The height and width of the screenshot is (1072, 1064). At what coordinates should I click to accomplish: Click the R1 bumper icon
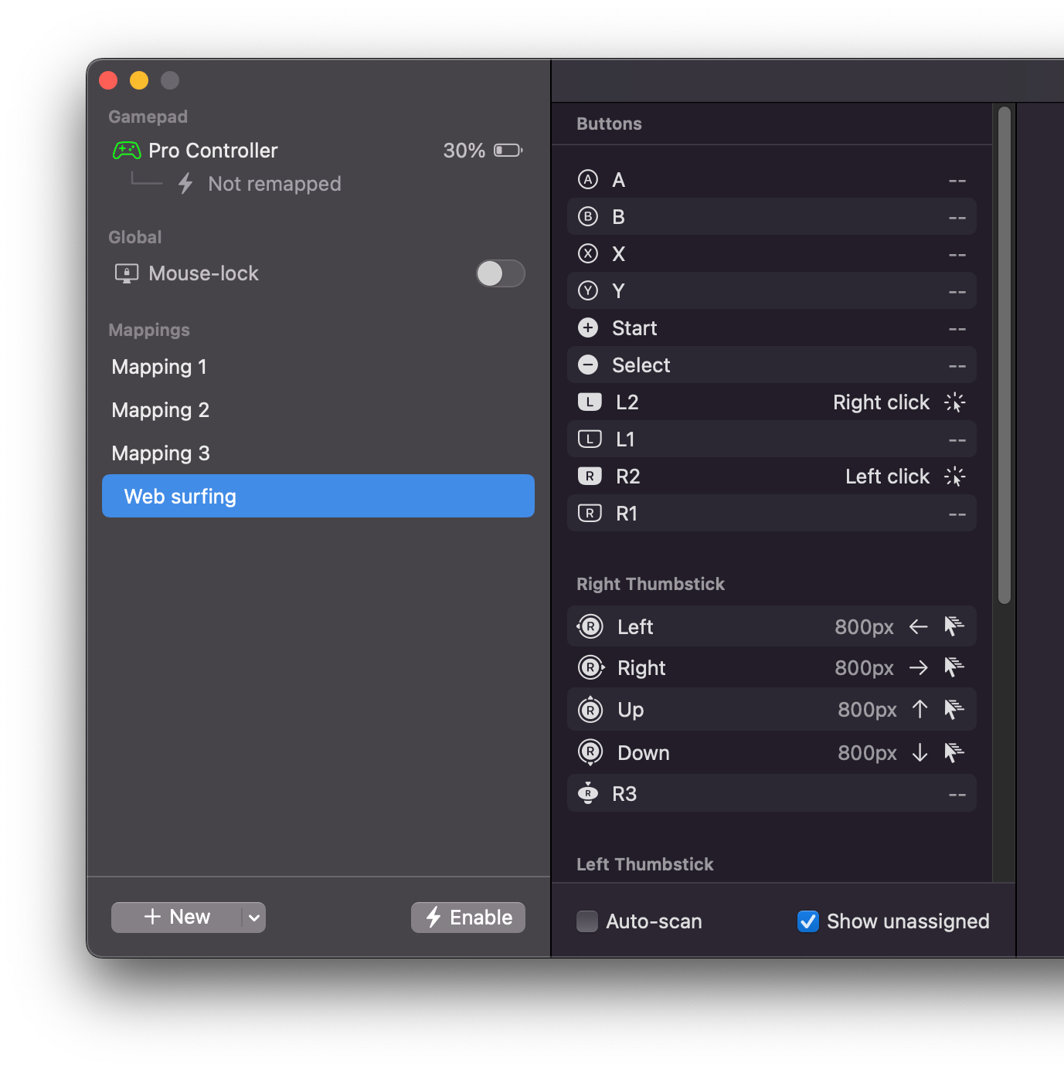click(x=590, y=514)
